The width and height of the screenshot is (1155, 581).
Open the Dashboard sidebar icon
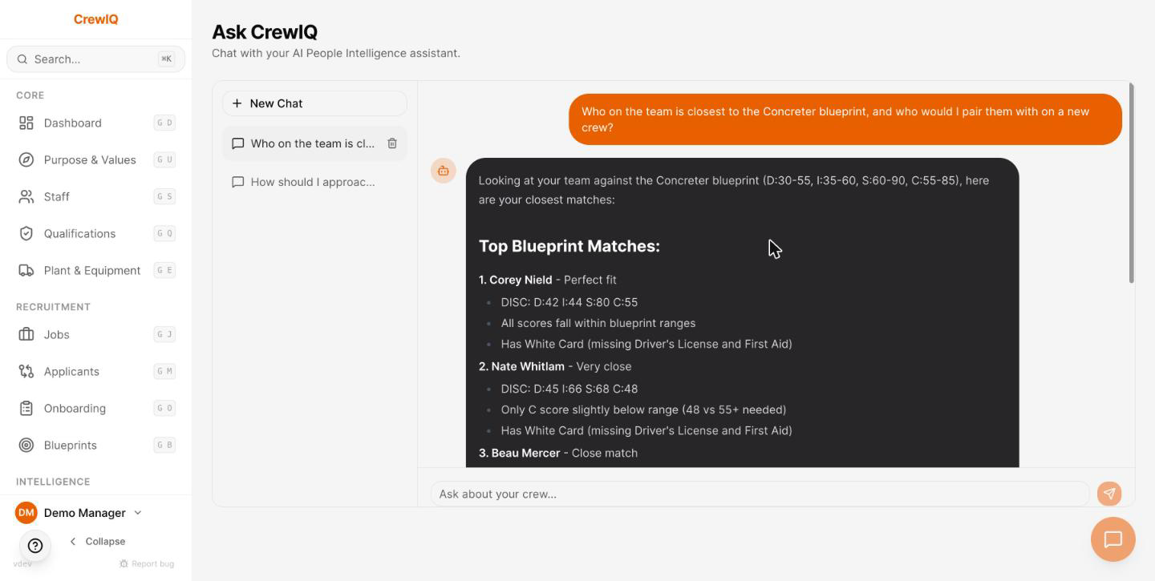tap(26, 123)
